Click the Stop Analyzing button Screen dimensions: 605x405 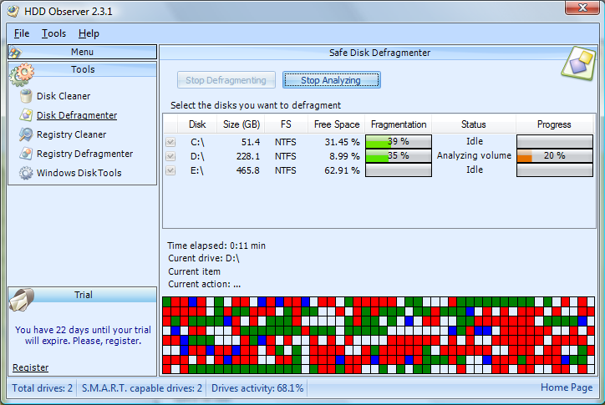[332, 80]
